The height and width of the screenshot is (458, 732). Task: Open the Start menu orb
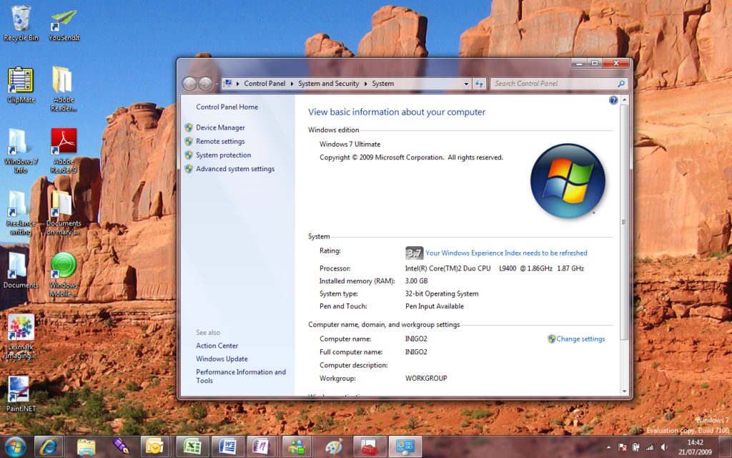click(15, 447)
